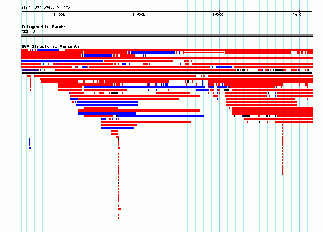Click the left arrowhead of the ruler
323x232 pixels.
[x=23, y=12]
